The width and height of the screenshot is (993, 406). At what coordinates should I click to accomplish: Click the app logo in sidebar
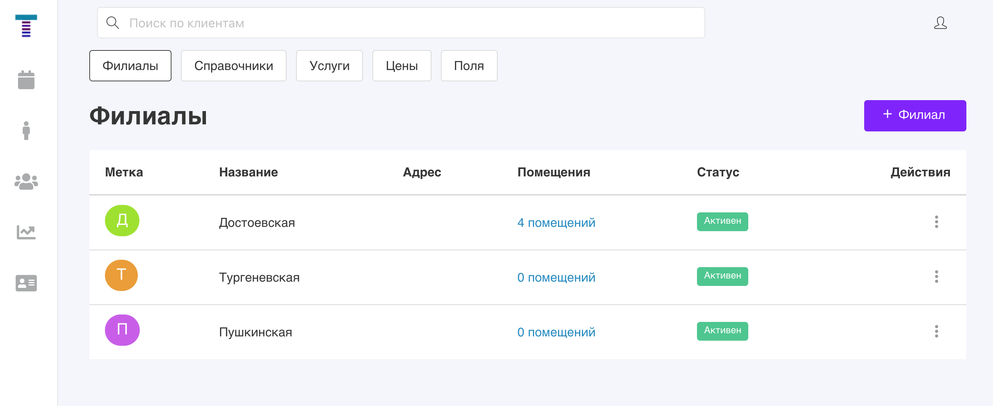pyautogui.click(x=26, y=26)
